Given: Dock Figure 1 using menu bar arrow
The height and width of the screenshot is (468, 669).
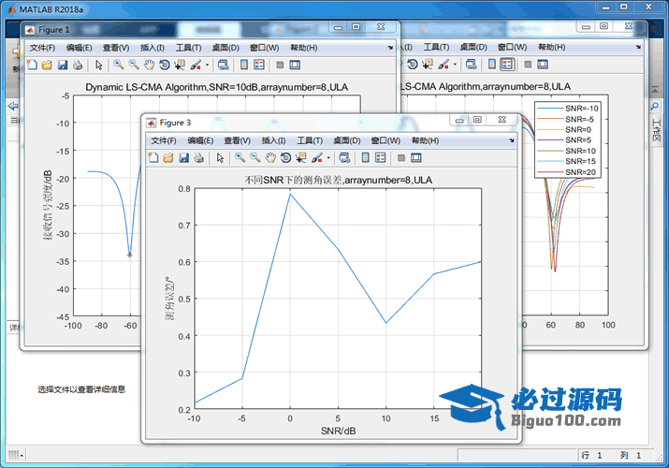Looking at the screenshot, I should pyautogui.click(x=390, y=48).
